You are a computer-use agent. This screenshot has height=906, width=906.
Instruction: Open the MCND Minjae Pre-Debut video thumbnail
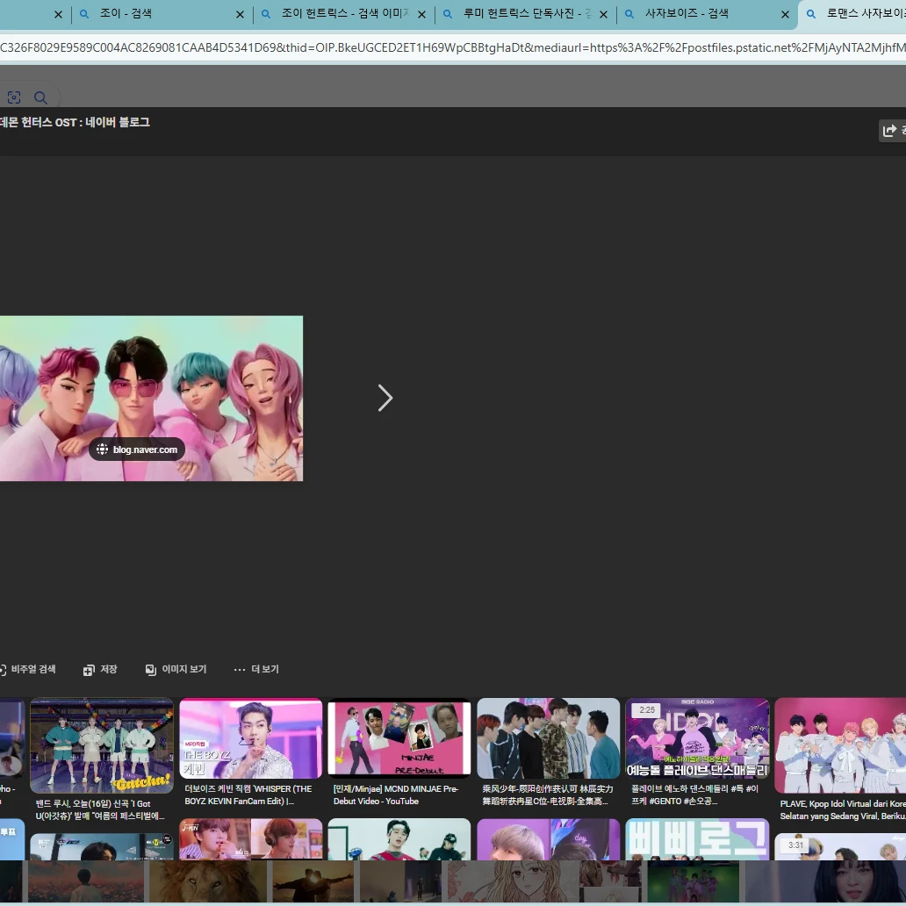(x=399, y=737)
